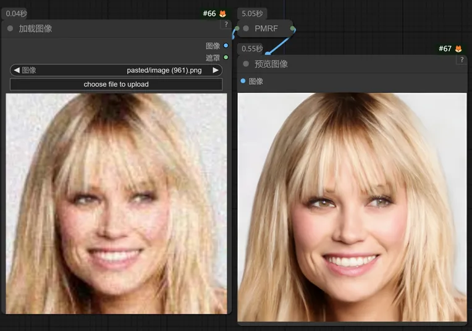Open help for the 预览图像 node
The image size is (472, 331).
coord(461,59)
